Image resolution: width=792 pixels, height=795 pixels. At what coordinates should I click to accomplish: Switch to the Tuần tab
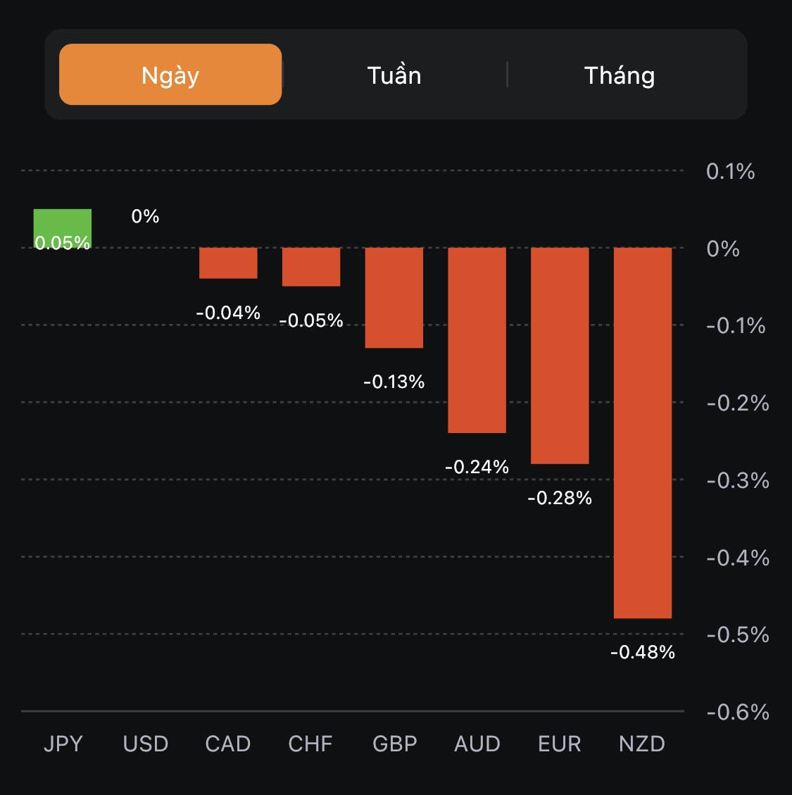(x=394, y=75)
